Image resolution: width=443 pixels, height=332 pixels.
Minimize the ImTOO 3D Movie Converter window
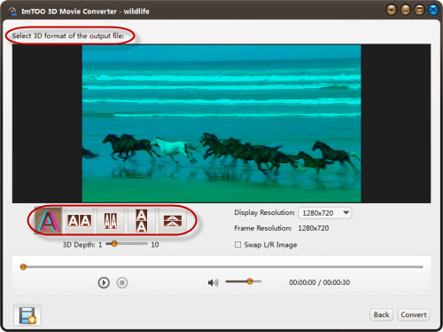tap(406, 10)
